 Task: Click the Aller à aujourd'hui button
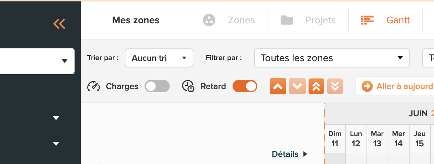pos(395,86)
